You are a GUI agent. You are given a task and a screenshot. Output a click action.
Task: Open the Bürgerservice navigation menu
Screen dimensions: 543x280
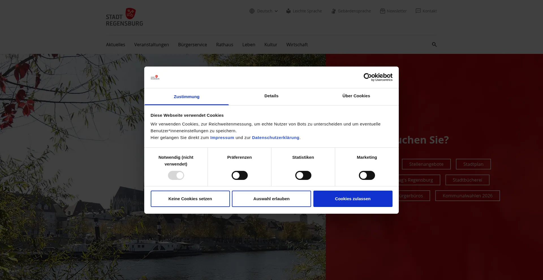tap(192, 45)
